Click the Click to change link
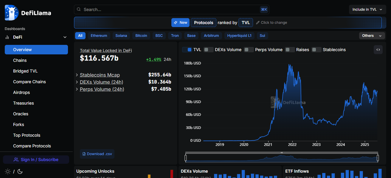Image resolution: width=391 pixels, height=178 pixels. pos(271,23)
